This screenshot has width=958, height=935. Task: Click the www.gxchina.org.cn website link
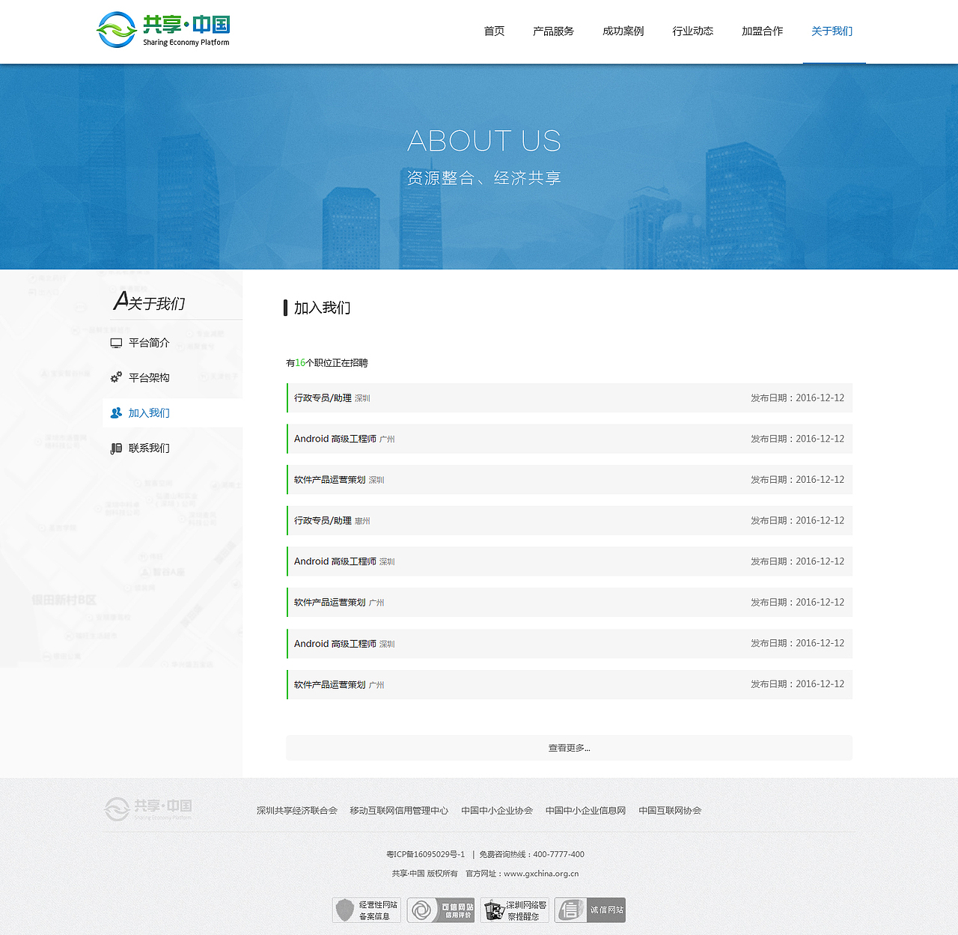pos(540,873)
